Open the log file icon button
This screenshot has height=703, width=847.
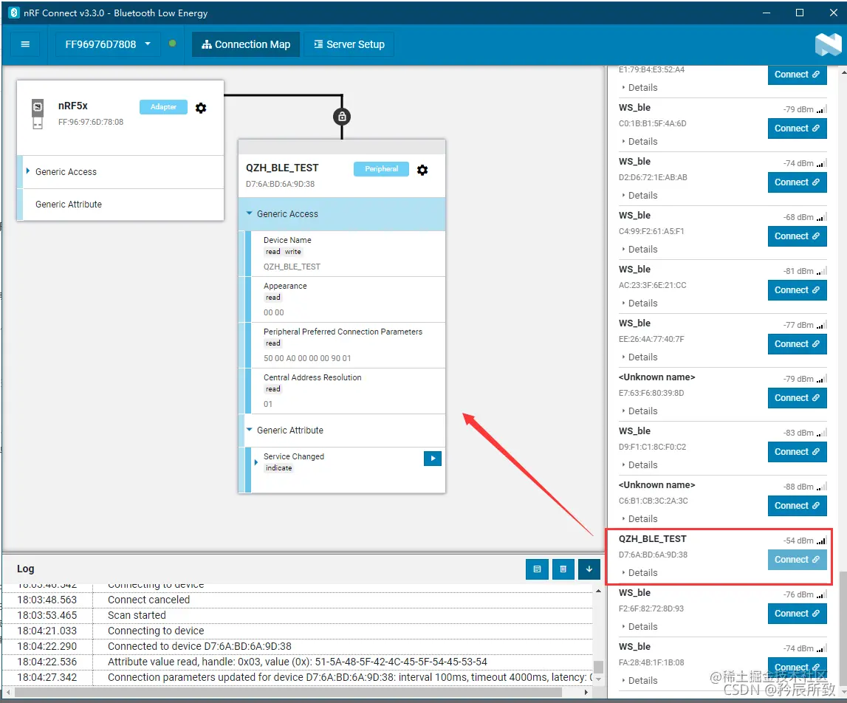537,569
